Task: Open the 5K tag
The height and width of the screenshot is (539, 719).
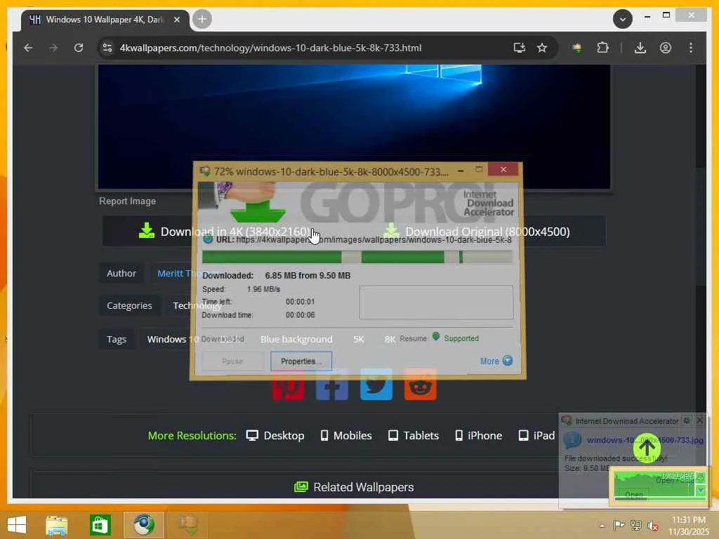Action: click(x=359, y=340)
